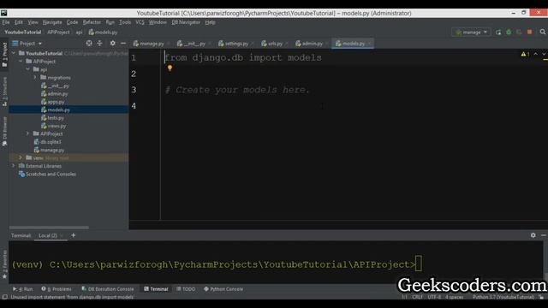548x308 pixels.
Task: Click the Debug bug icon
Action: pyautogui.click(x=509, y=33)
